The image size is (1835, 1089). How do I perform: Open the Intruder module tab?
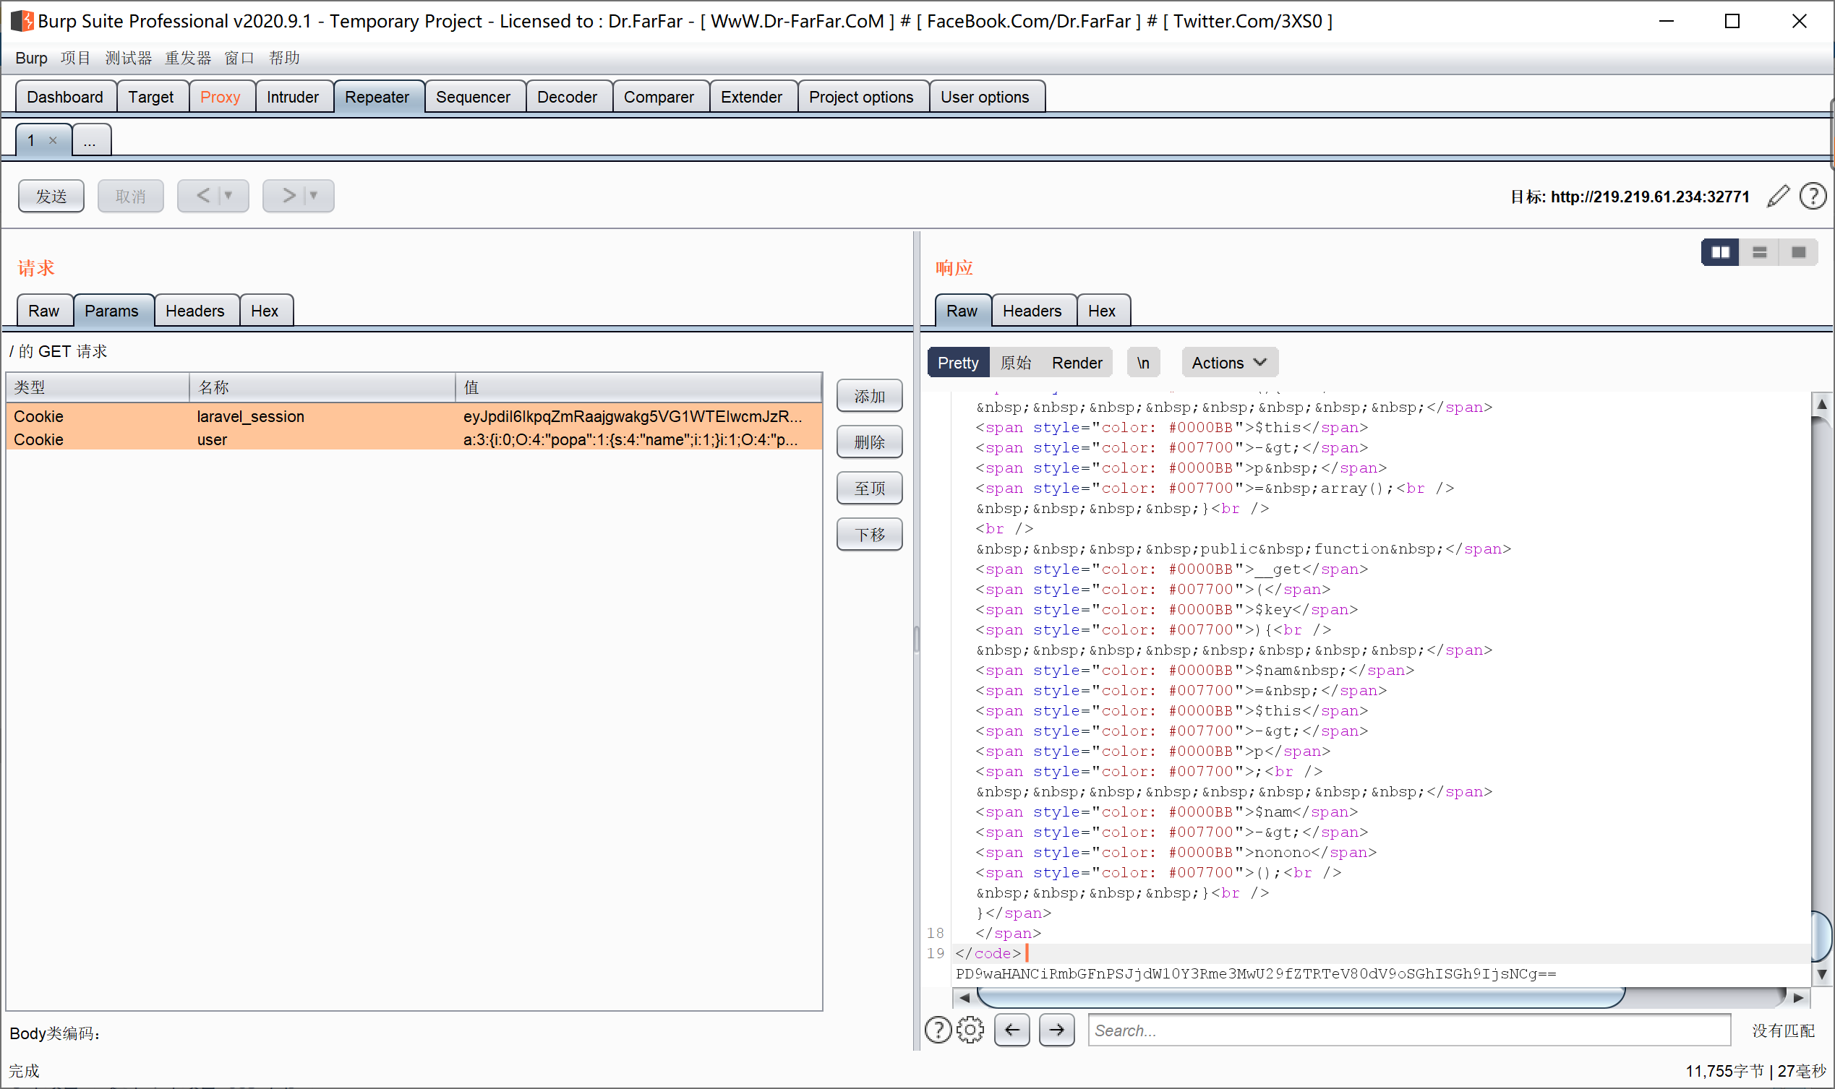click(x=292, y=98)
